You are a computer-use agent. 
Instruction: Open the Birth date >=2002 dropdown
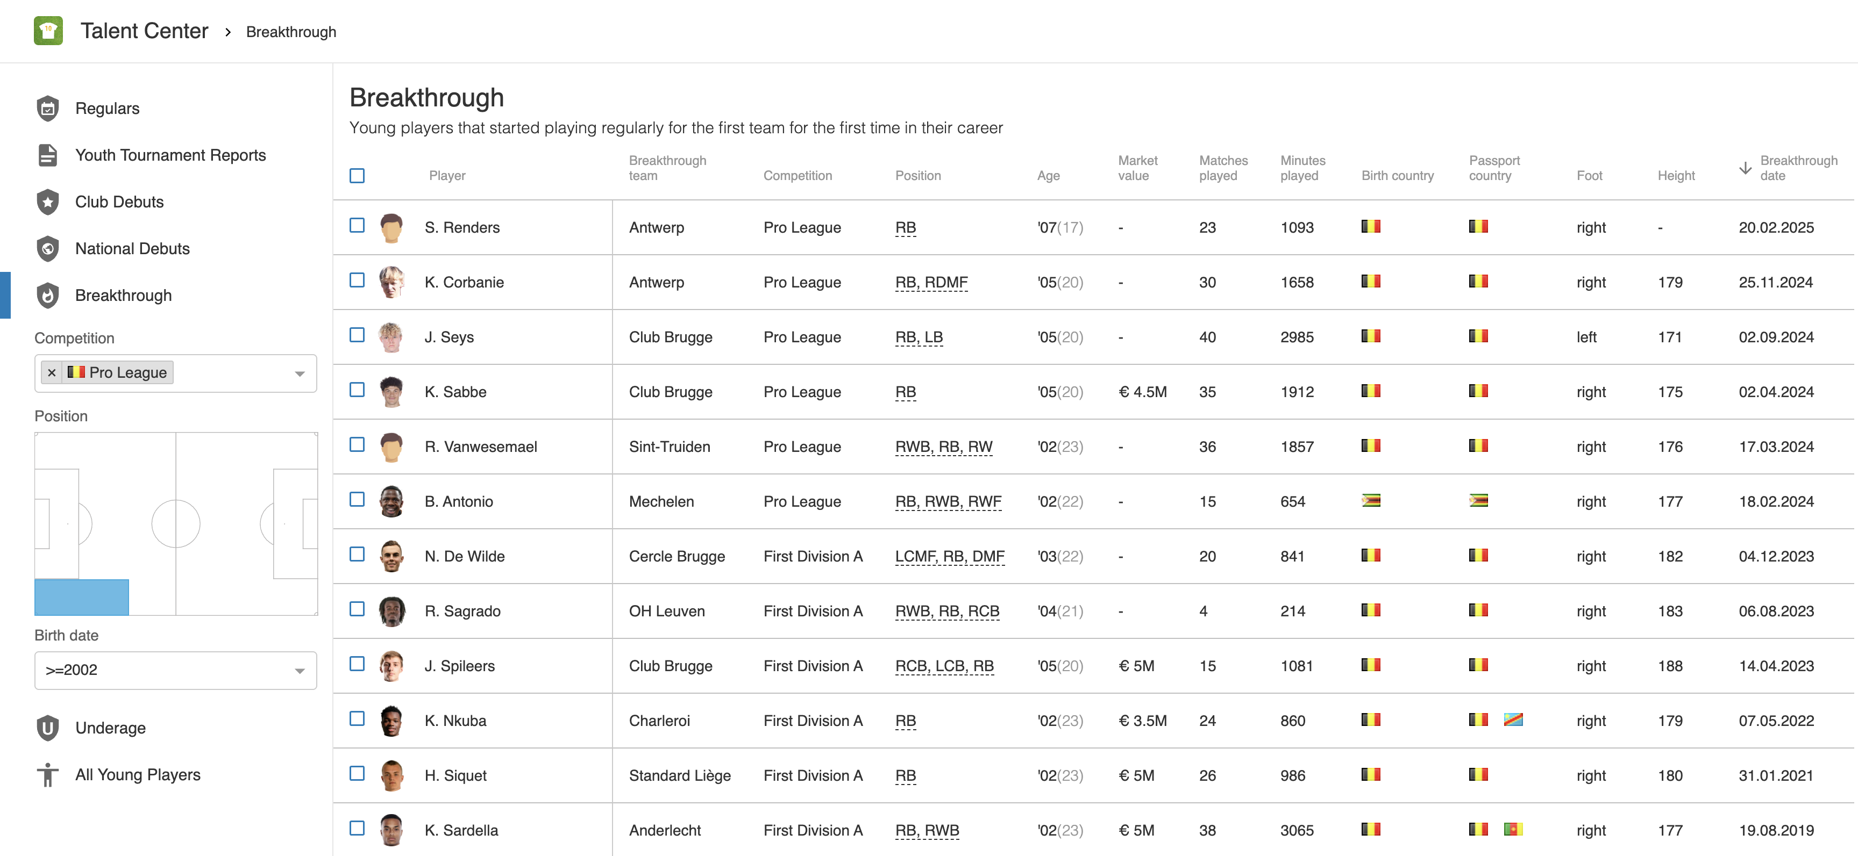[175, 670]
